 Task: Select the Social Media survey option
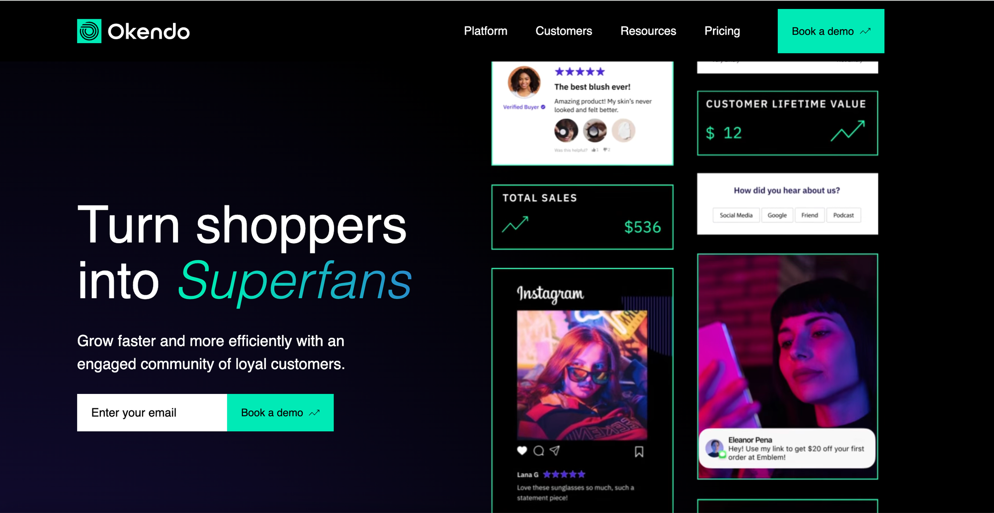click(736, 215)
